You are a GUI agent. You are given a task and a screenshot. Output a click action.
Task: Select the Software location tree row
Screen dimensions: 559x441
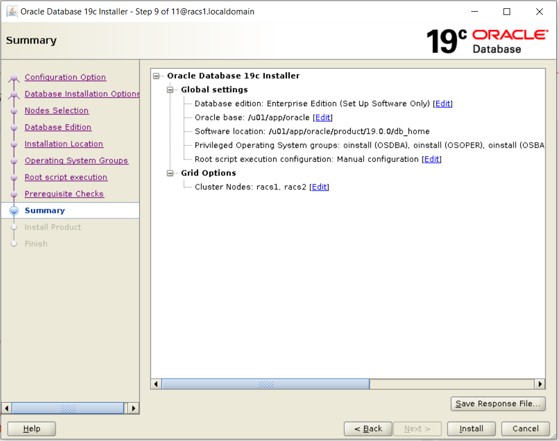point(312,131)
